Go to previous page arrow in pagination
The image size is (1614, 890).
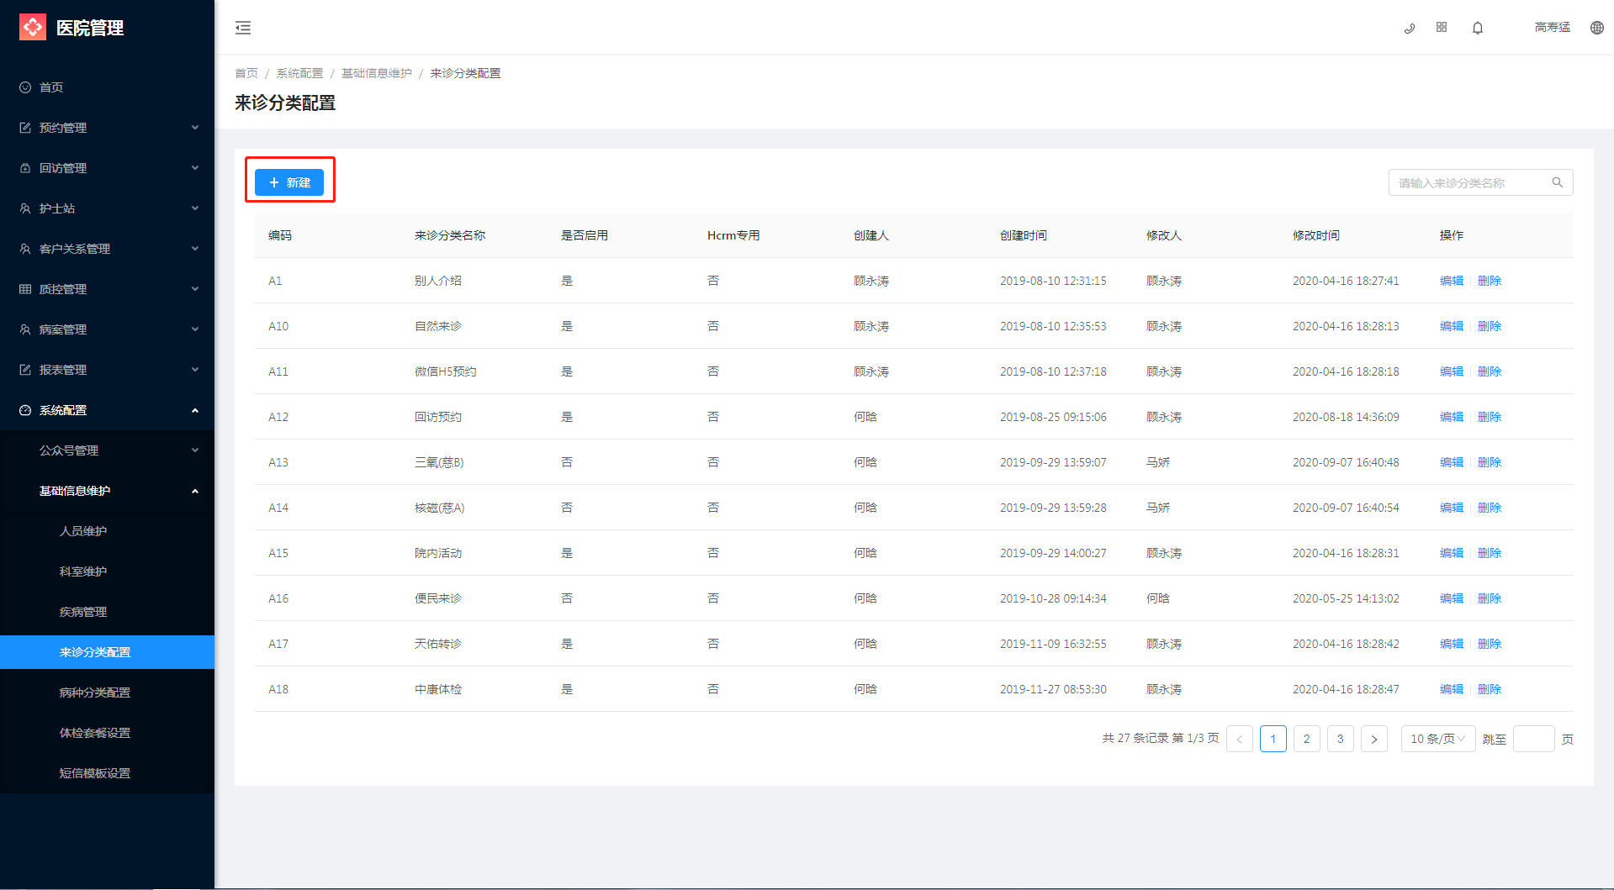(1240, 739)
